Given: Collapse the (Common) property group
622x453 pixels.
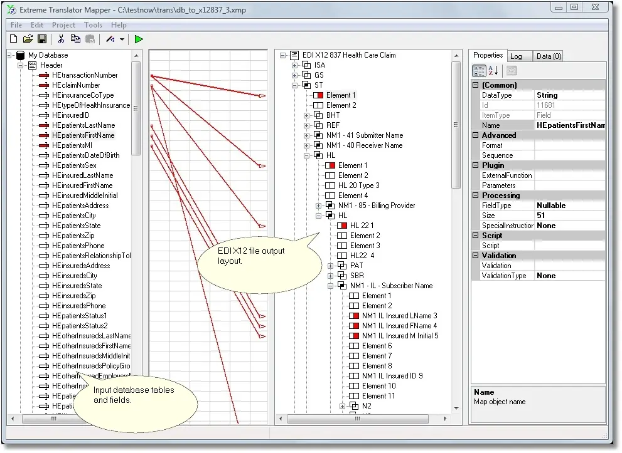Looking at the screenshot, I should point(476,85).
